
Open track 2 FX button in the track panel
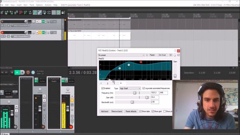point(43,33)
